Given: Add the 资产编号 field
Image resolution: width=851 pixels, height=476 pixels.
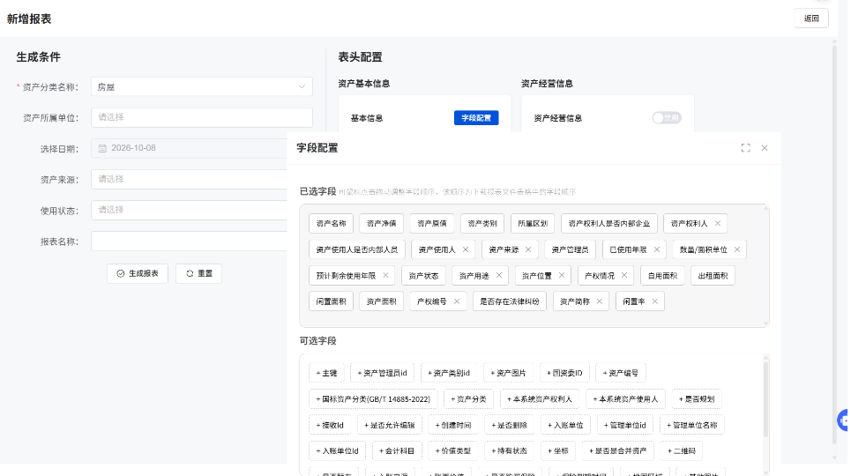Looking at the screenshot, I should 620,373.
